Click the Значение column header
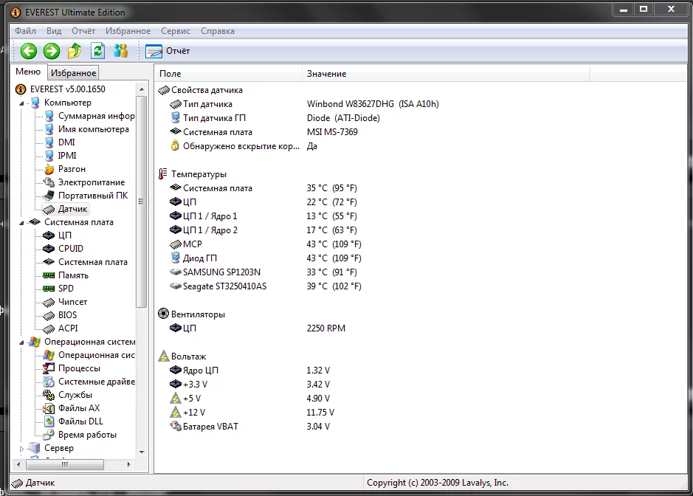Screen dimensions: 693x496 [446, 73]
